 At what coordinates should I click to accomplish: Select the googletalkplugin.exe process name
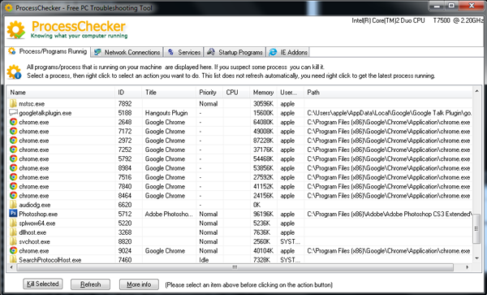click(x=45, y=113)
